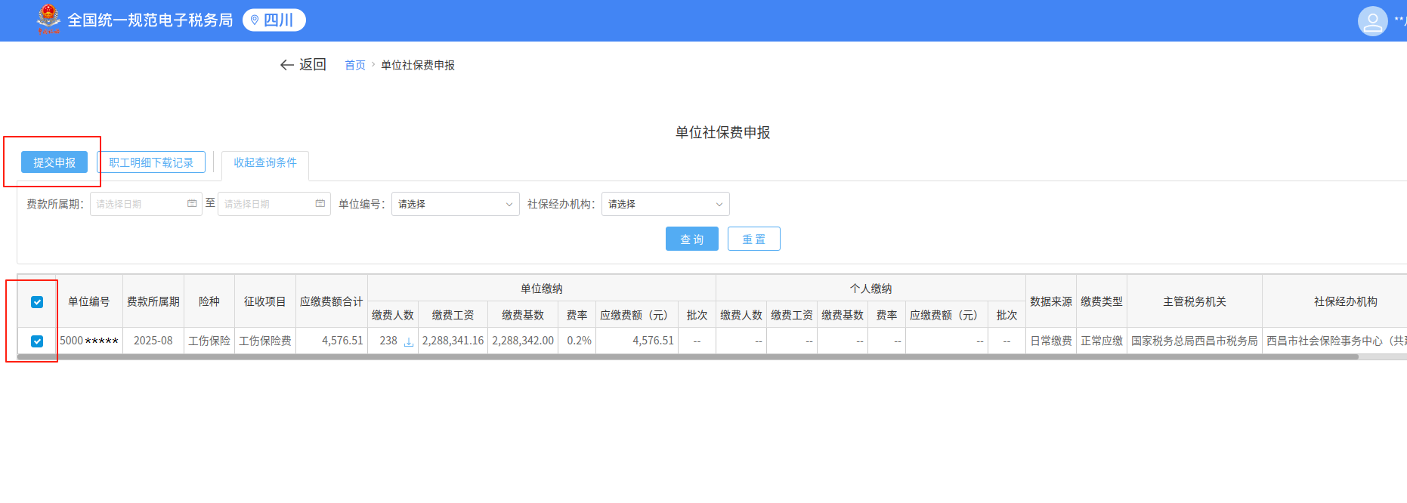The height and width of the screenshot is (503, 1407).
Task: Open 职工明细下载记录
Action: [151, 162]
